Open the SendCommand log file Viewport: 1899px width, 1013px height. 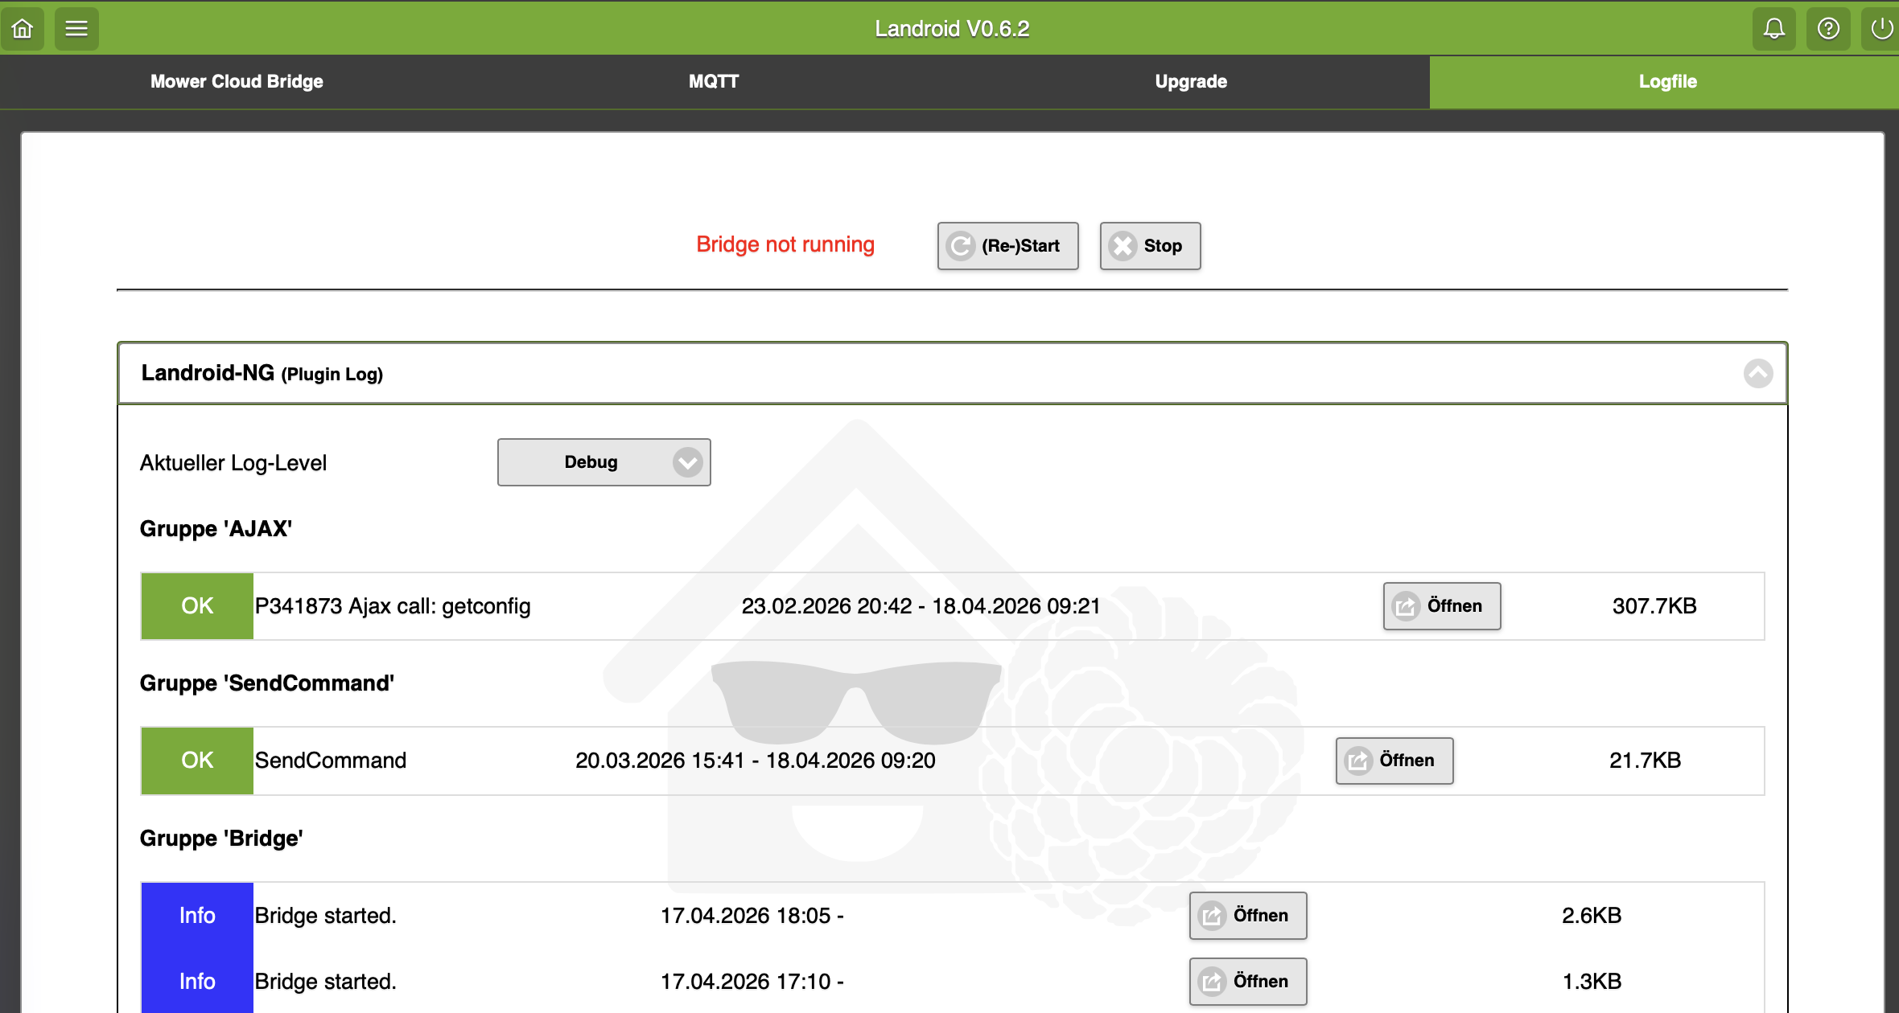pos(1394,761)
